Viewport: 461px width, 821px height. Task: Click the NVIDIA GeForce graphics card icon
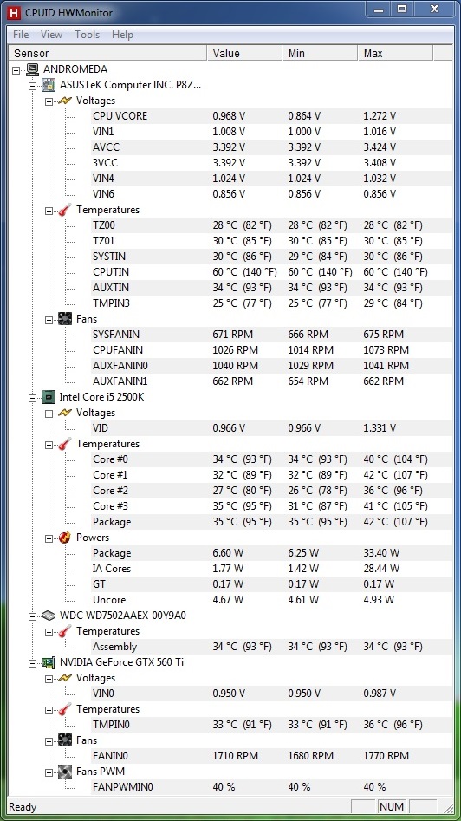[49, 663]
